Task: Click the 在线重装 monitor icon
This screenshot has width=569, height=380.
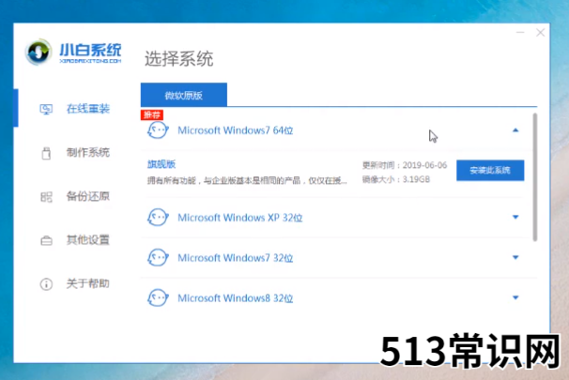Action: 46,109
